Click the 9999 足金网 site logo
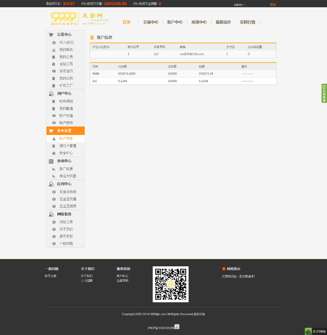The height and width of the screenshot is (335, 327). 80,19
